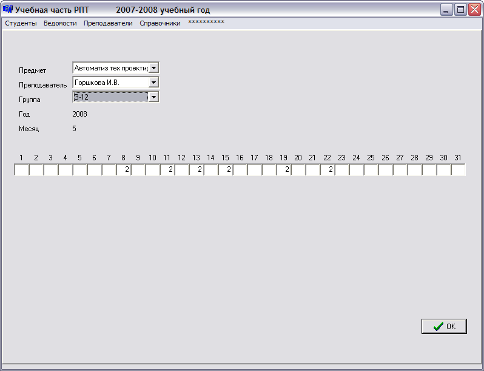This screenshot has width=484, height=371.
Task: Click the Год label
Action: [x=24, y=114]
